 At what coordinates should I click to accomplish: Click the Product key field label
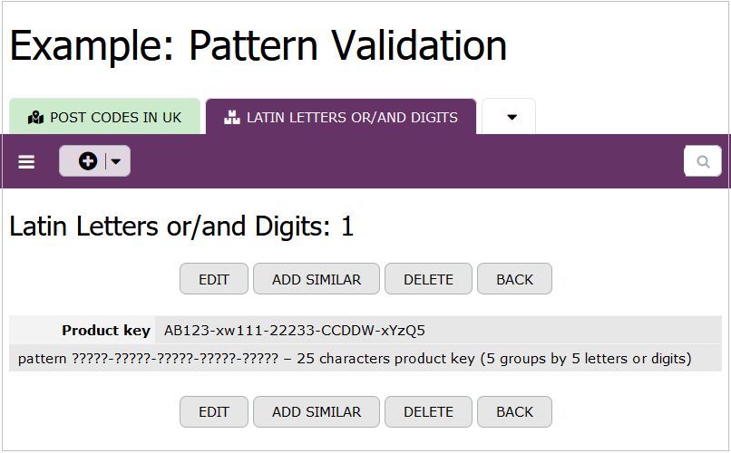[x=106, y=330]
